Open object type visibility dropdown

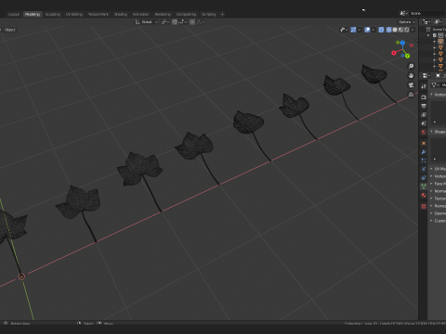click(344, 30)
